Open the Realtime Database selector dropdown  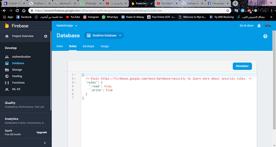[104, 35]
